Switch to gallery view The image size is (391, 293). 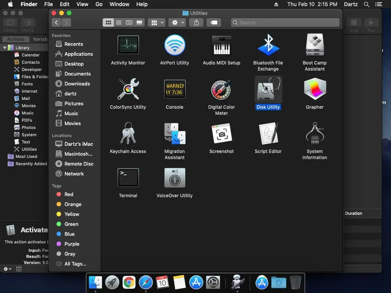point(139,23)
